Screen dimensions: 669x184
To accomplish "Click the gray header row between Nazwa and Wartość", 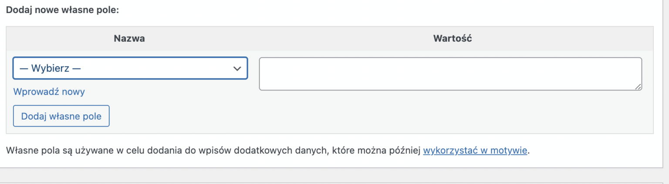I will (287, 38).
